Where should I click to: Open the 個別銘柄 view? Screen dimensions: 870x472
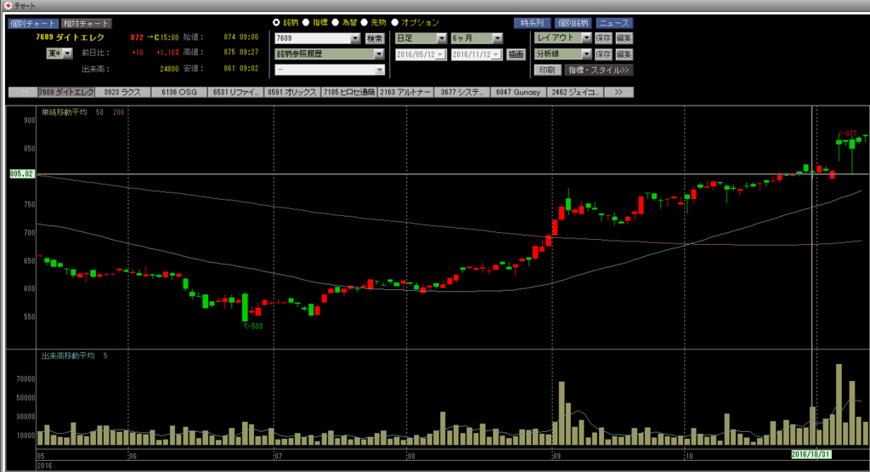click(x=573, y=23)
